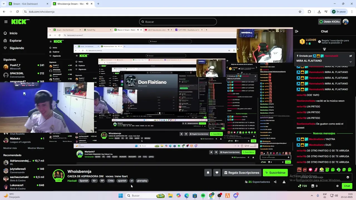Click the 720 Kicks points balance

[x=302, y=186]
